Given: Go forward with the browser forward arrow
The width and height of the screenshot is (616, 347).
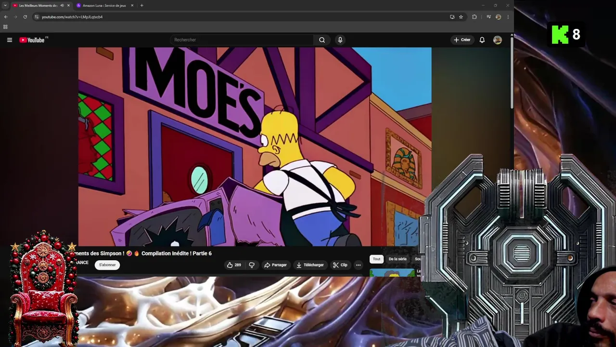Looking at the screenshot, I should pyautogui.click(x=15, y=17).
